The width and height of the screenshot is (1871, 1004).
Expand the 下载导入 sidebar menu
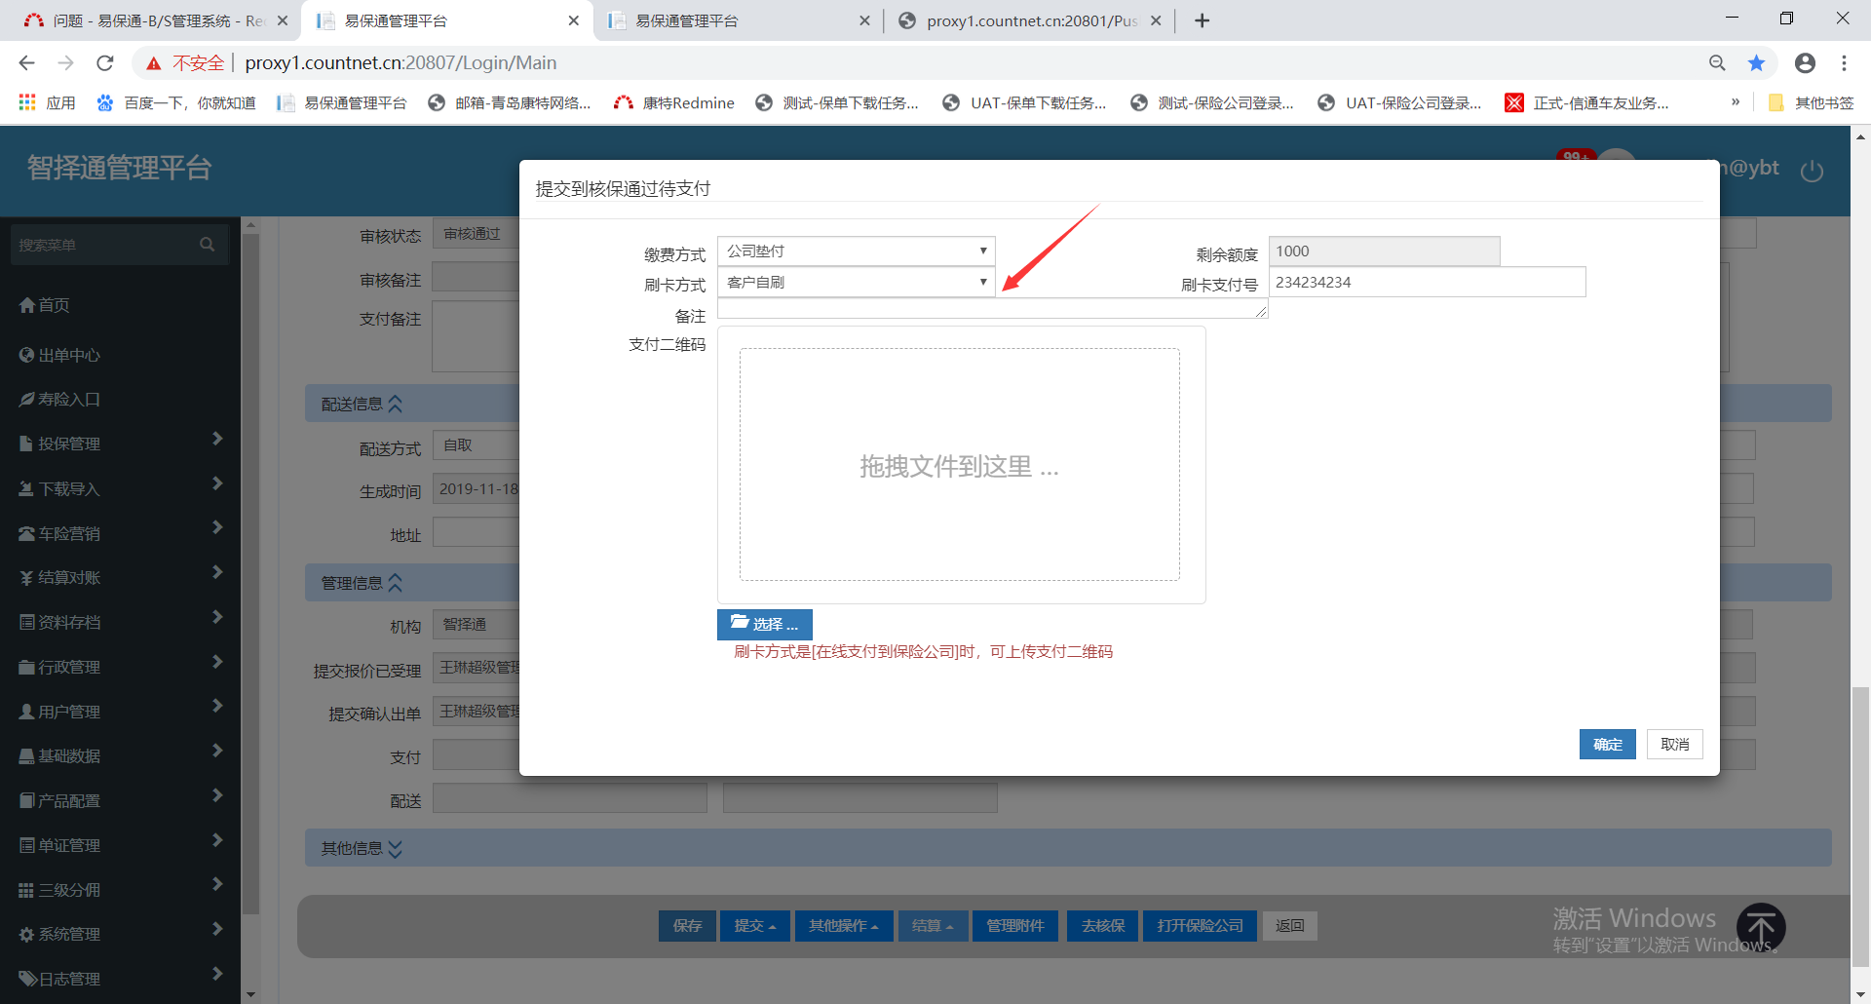[120, 488]
